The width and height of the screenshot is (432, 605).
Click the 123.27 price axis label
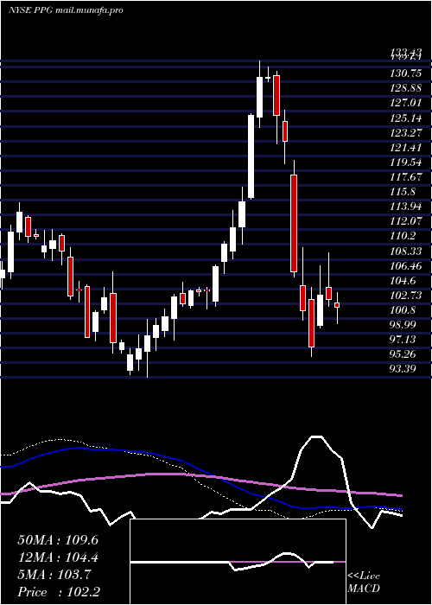click(405, 133)
